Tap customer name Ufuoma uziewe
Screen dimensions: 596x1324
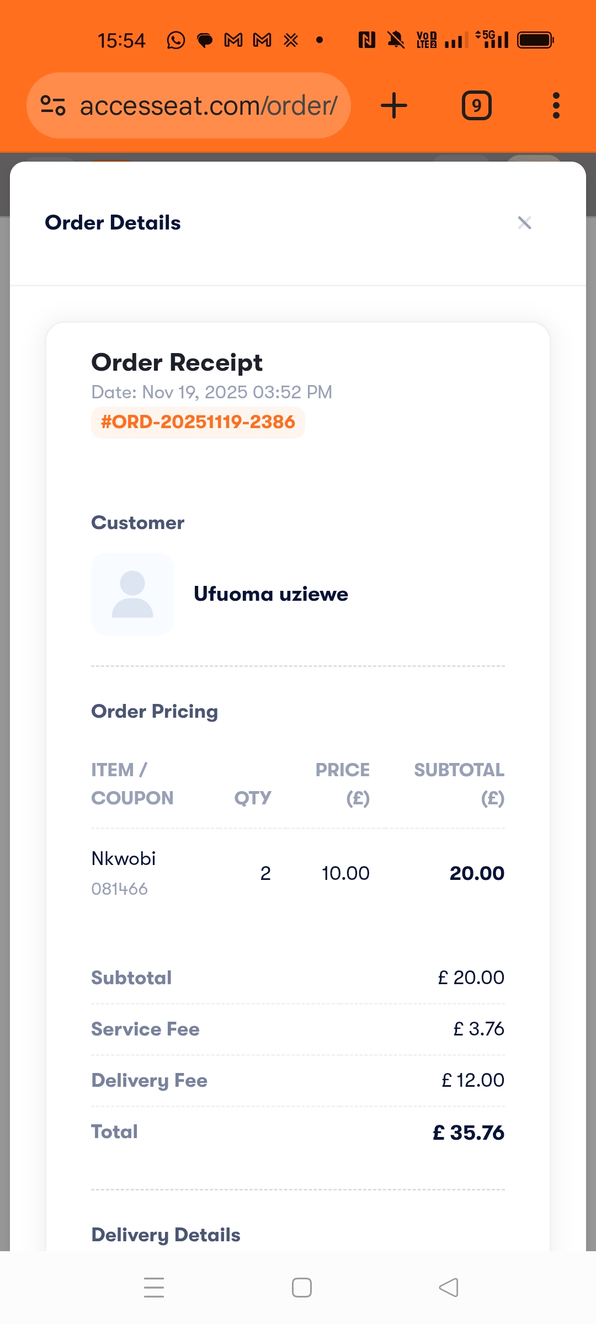(270, 594)
